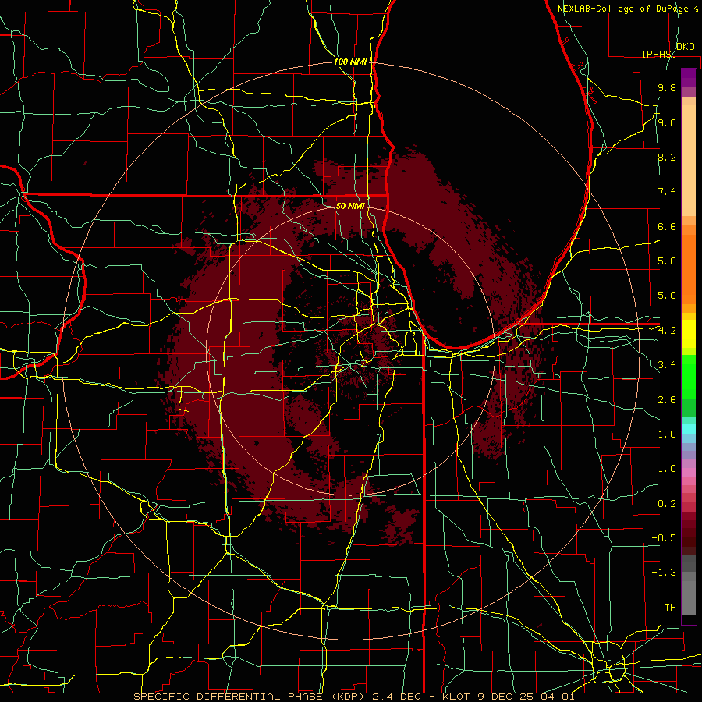Click the 1.0 scale value
This screenshot has height=702, width=702.
667,468
